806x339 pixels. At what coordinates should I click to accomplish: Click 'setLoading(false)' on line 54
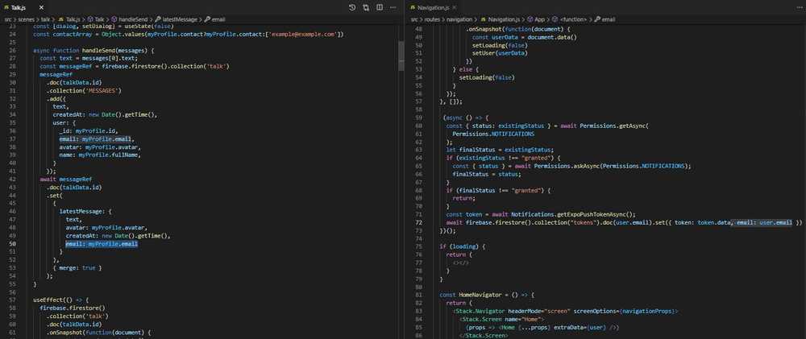pyautogui.click(x=486, y=77)
